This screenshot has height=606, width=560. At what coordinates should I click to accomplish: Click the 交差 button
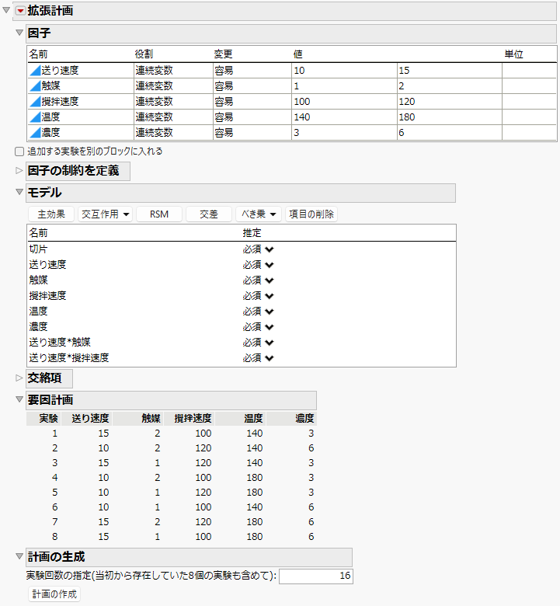[x=209, y=214]
